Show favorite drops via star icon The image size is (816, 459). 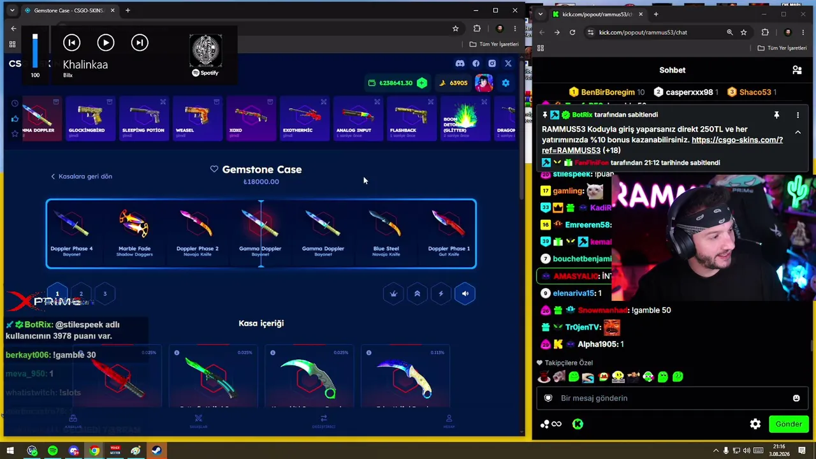tap(15, 133)
